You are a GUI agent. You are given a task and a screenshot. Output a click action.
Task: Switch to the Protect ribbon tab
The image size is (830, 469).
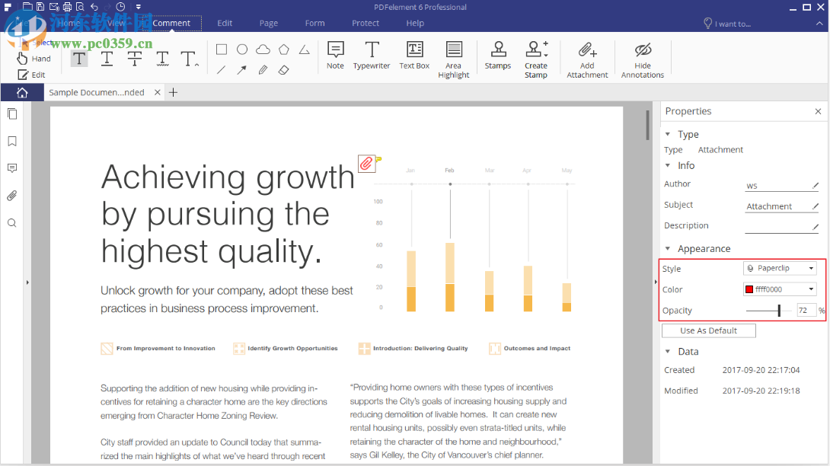[366, 23]
